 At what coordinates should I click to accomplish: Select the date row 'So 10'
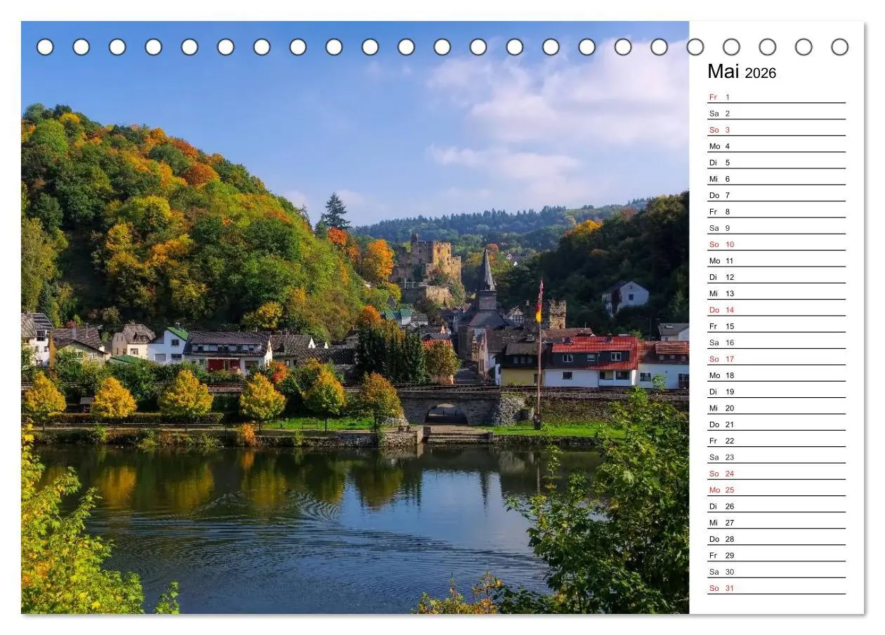point(776,244)
